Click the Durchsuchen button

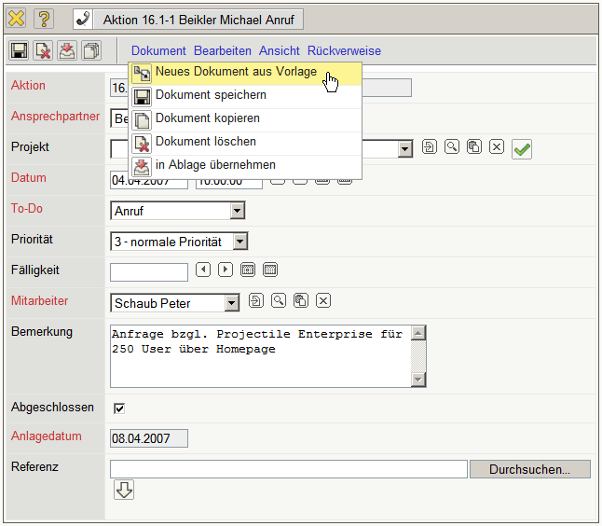click(x=529, y=469)
